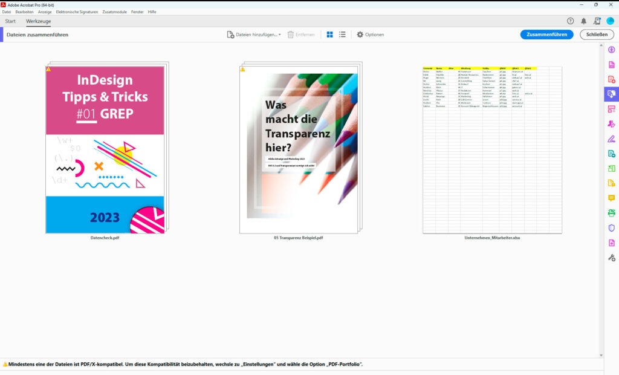The width and height of the screenshot is (619, 375).
Task: Open More Tools wrench icon in sidebar
Action: [612, 258]
